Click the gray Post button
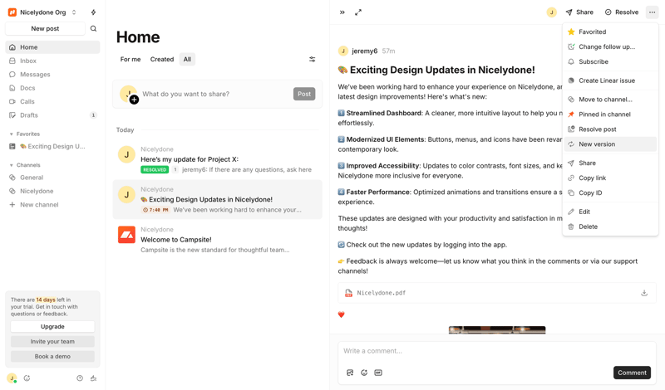 [304, 94]
